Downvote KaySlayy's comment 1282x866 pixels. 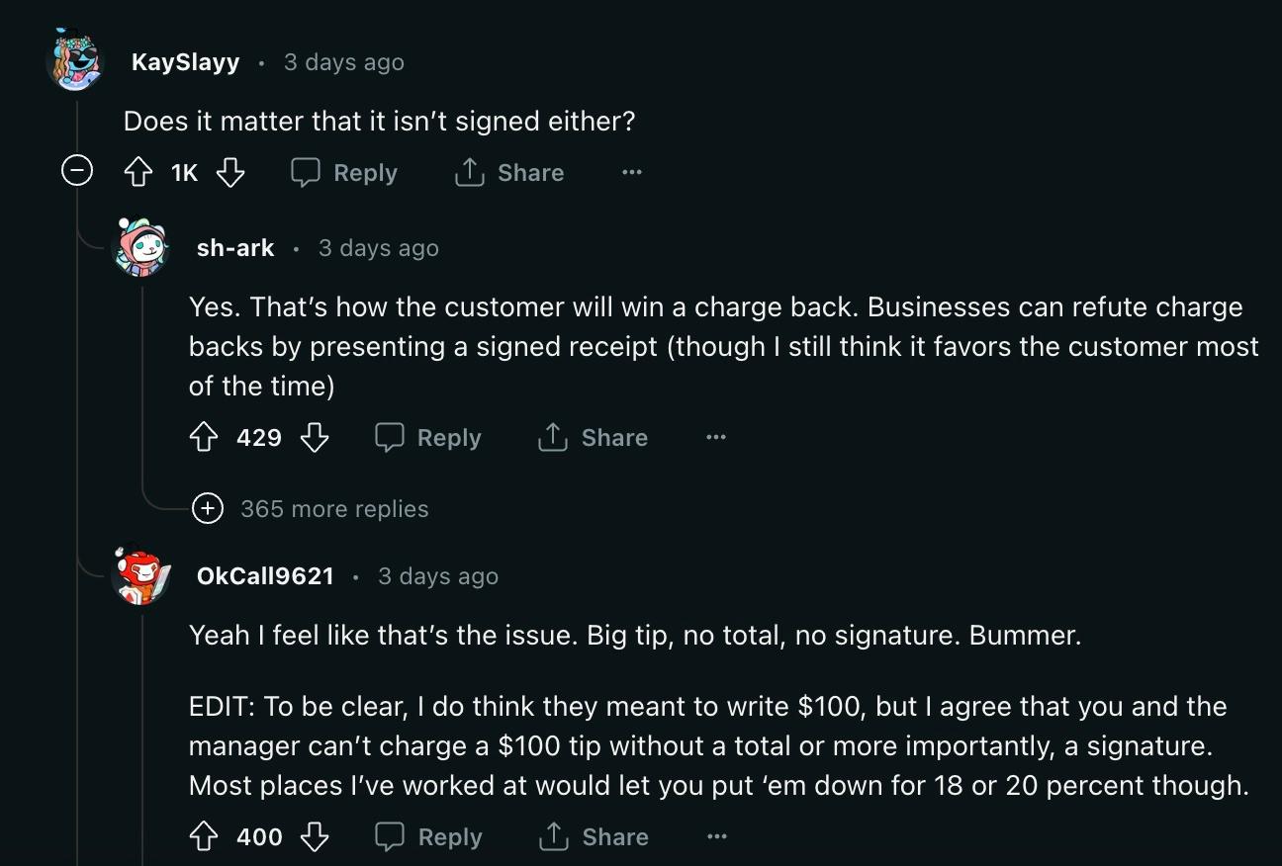pyautogui.click(x=230, y=173)
